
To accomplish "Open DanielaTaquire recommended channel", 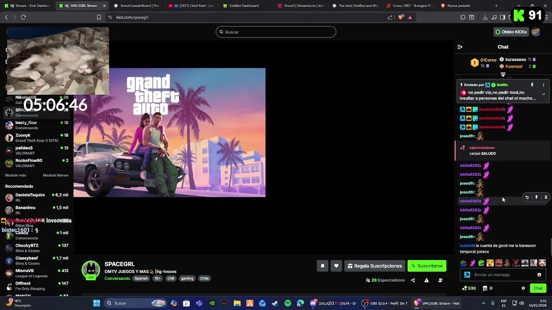I will coord(37,198).
